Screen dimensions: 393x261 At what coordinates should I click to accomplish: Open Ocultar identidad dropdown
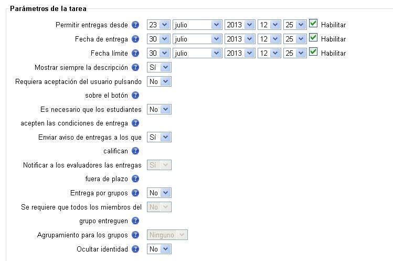(x=159, y=249)
